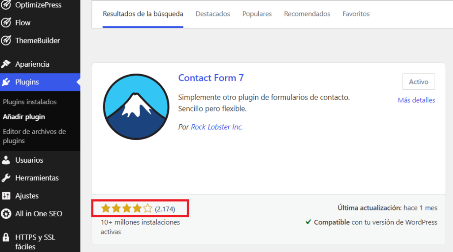Select Añadir plugin submenu item
Viewport: 453px width, 252px height.
click(x=24, y=117)
